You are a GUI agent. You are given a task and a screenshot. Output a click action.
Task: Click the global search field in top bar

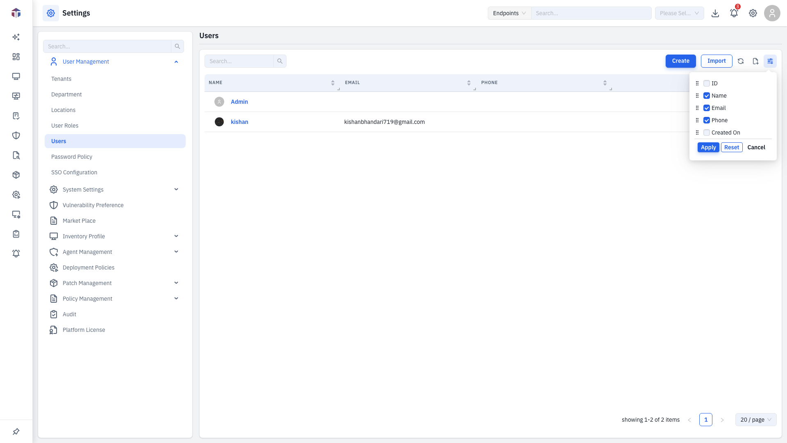coord(591,13)
